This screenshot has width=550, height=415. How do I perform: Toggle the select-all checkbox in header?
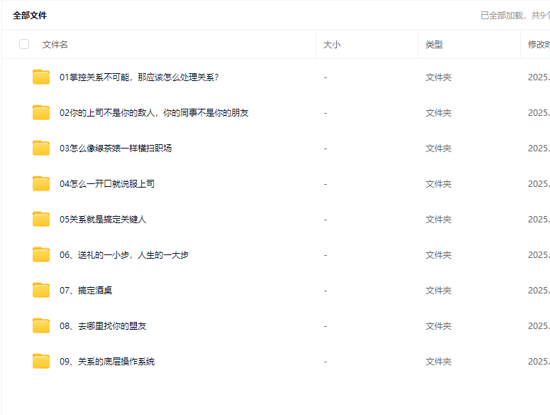(24, 44)
